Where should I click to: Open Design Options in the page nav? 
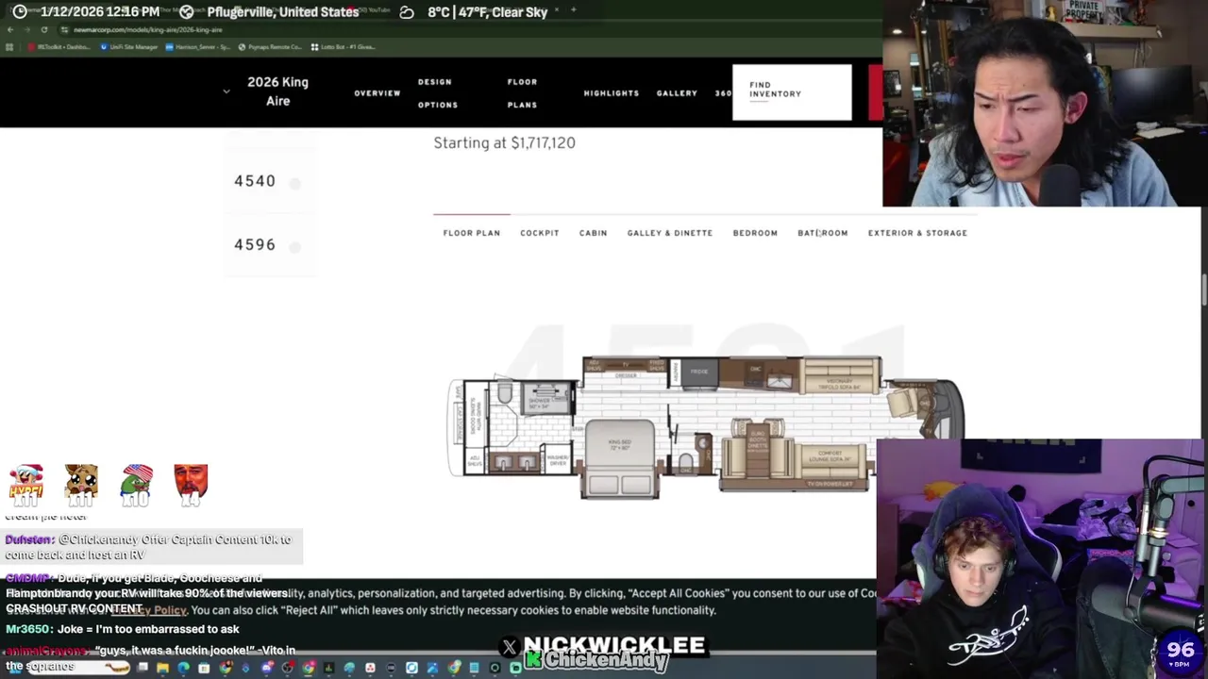[438, 93]
